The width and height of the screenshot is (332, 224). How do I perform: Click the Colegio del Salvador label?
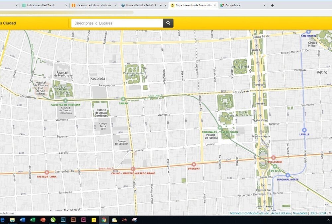[x=121, y=142]
